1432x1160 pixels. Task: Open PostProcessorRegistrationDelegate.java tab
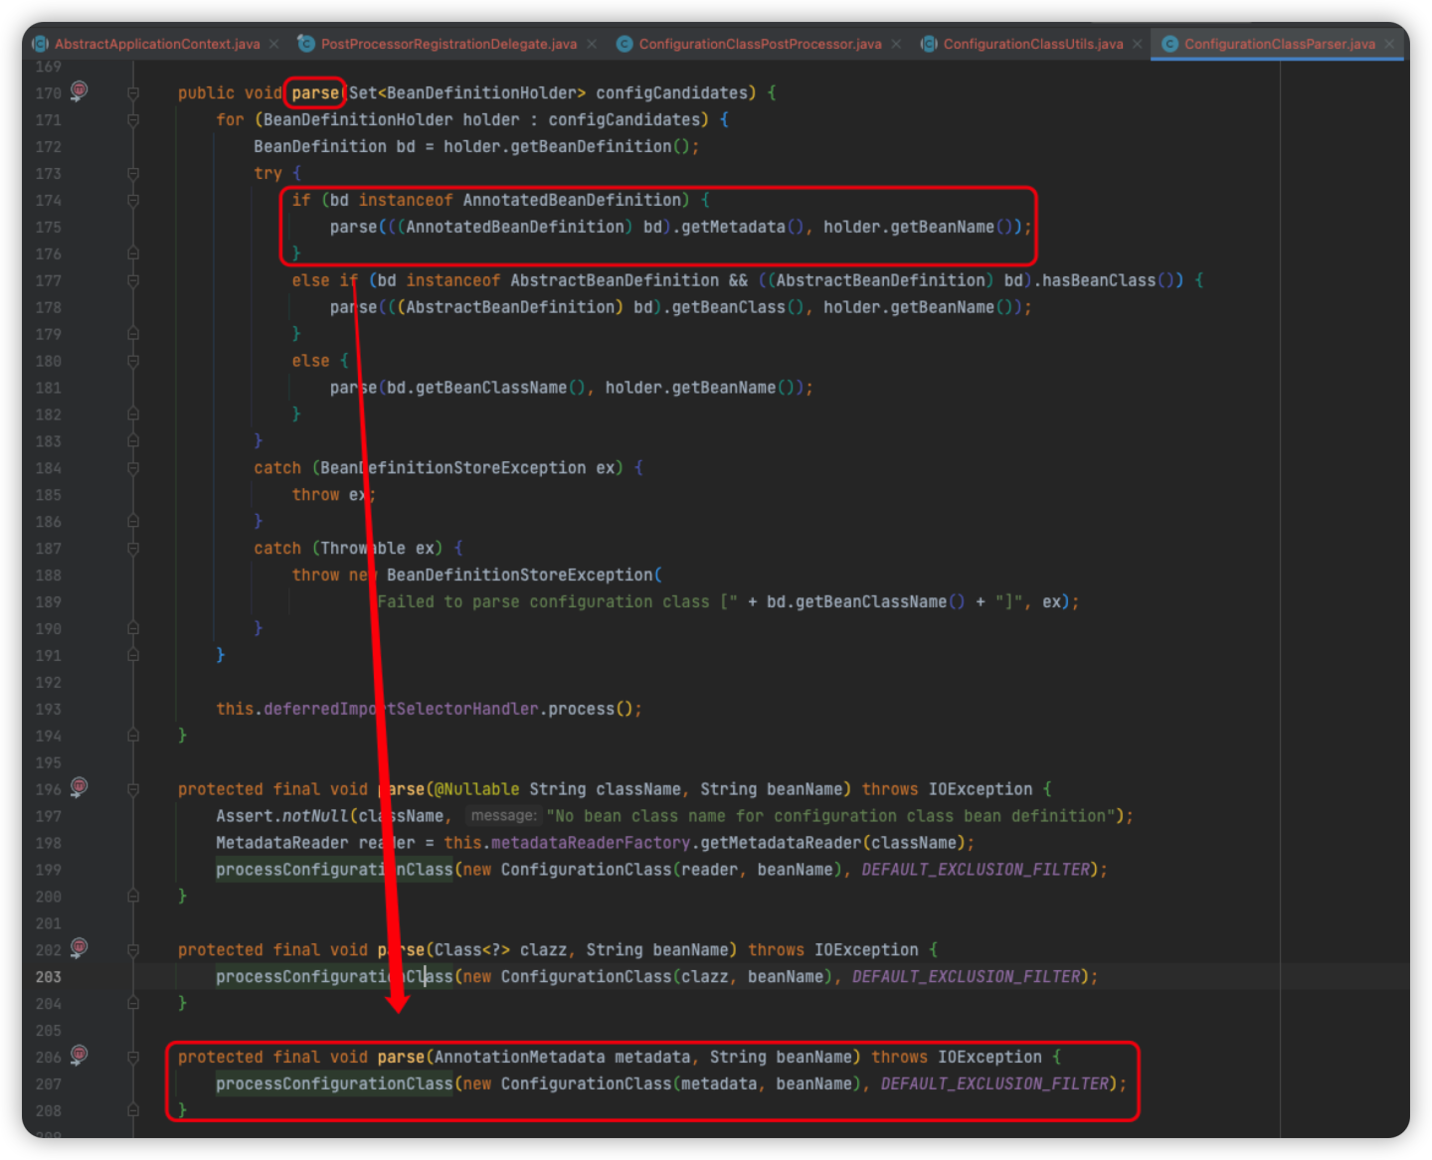pyautogui.click(x=448, y=44)
